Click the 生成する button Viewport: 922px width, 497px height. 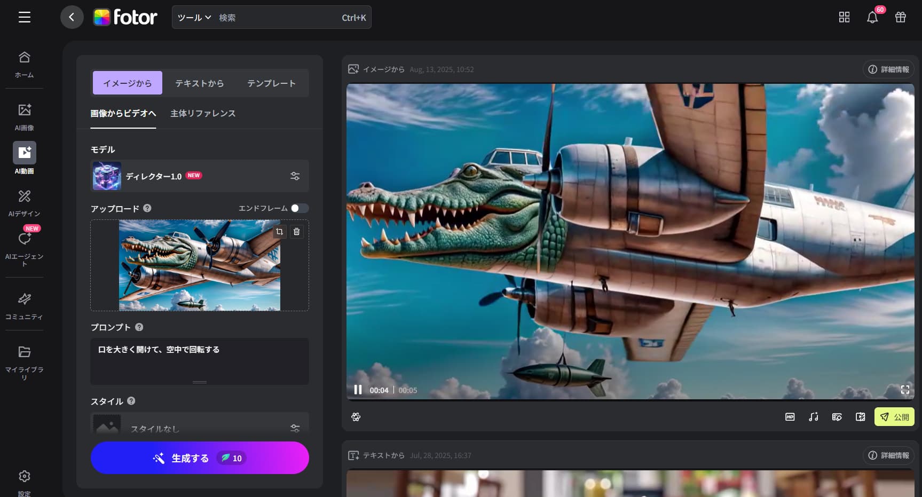coord(200,457)
